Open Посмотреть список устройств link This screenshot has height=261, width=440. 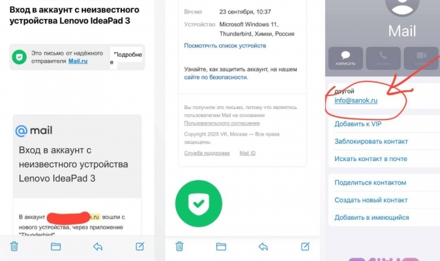point(225,46)
